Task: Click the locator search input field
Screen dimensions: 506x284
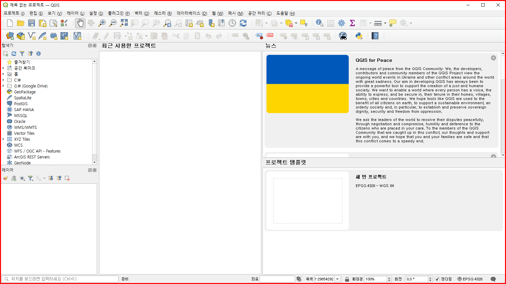Action: point(60,279)
